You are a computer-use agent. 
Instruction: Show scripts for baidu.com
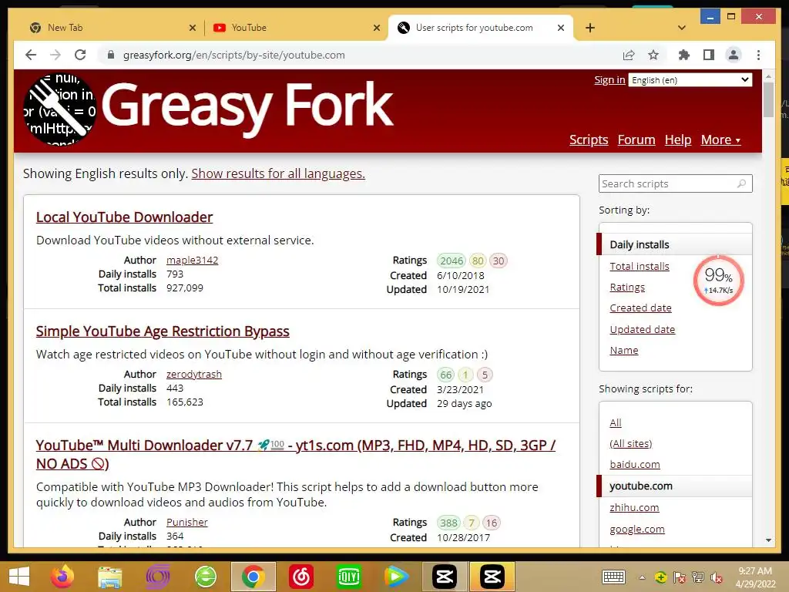pos(635,465)
